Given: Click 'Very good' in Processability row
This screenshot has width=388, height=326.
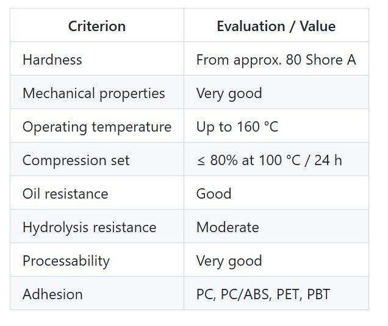Looking at the screenshot, I should 229,261.
